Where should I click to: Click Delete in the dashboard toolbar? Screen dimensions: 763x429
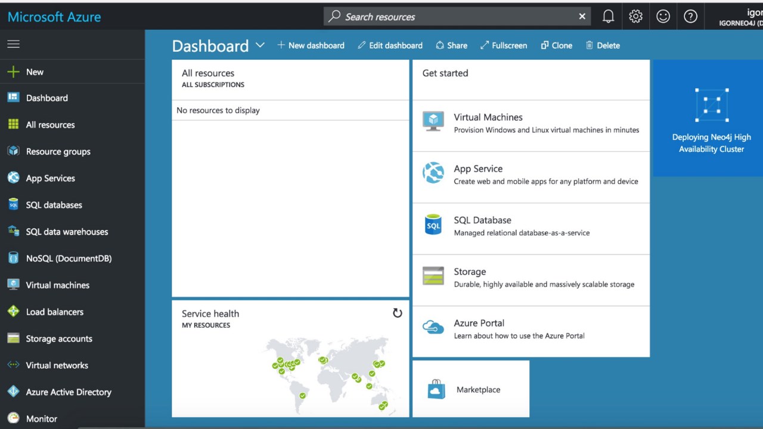pyautogui.click(x=603, y=45)
